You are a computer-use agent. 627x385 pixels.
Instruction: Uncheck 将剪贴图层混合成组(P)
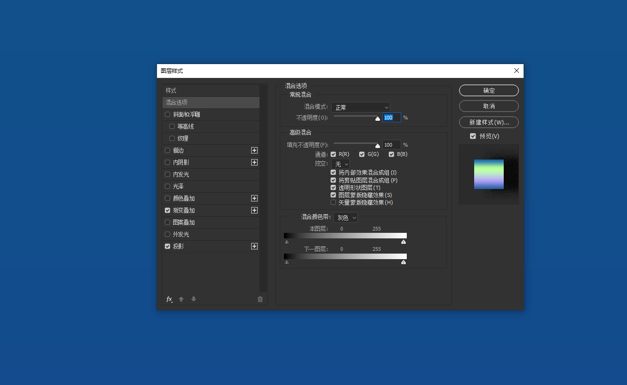tap(333, 180)
